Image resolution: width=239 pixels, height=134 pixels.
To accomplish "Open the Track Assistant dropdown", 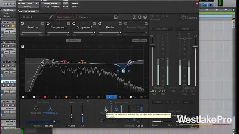I will click(65, 17).
